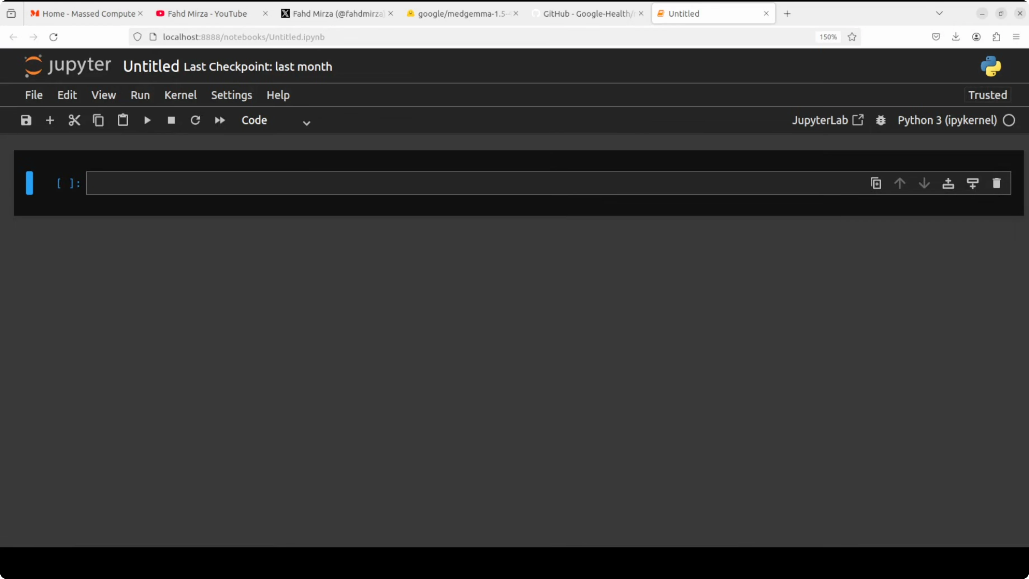
Task: Restart the kernel using the circular arrow icon
Action: (195, 120)
